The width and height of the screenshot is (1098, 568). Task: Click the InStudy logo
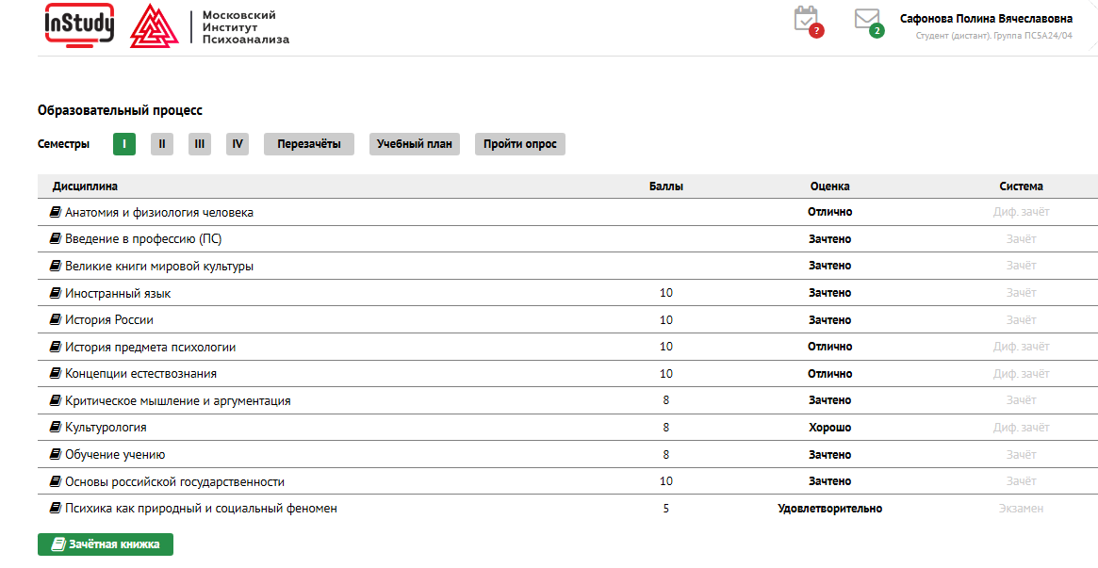[x=79, y=25]
